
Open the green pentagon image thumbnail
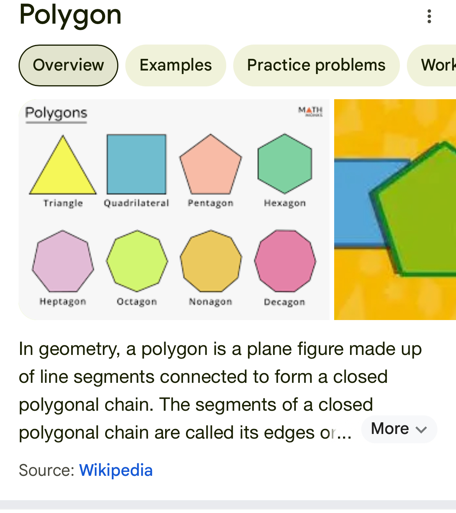[395, 210]
